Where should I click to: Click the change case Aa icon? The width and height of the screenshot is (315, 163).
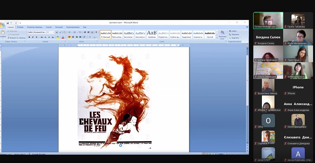53,37
